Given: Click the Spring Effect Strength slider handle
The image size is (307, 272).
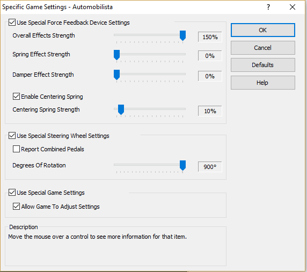Looking at the screenshot, I should tap(116, 55).
